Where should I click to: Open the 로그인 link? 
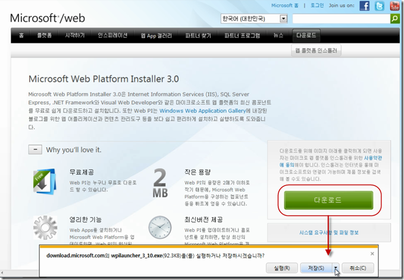[x=317, y=5]
